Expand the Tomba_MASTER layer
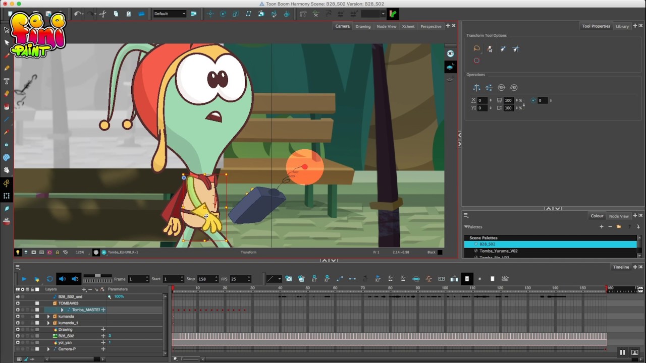Image resolution: width=646 pixels, height=363 pixels. [62, 310]
